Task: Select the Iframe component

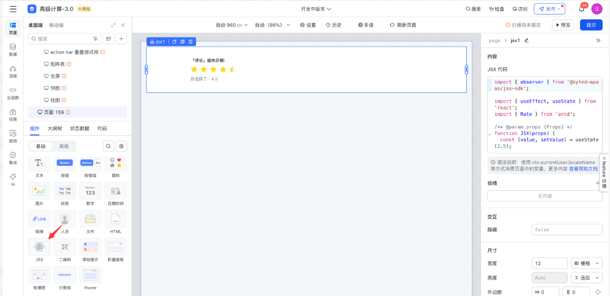Action: coord(90,278)
